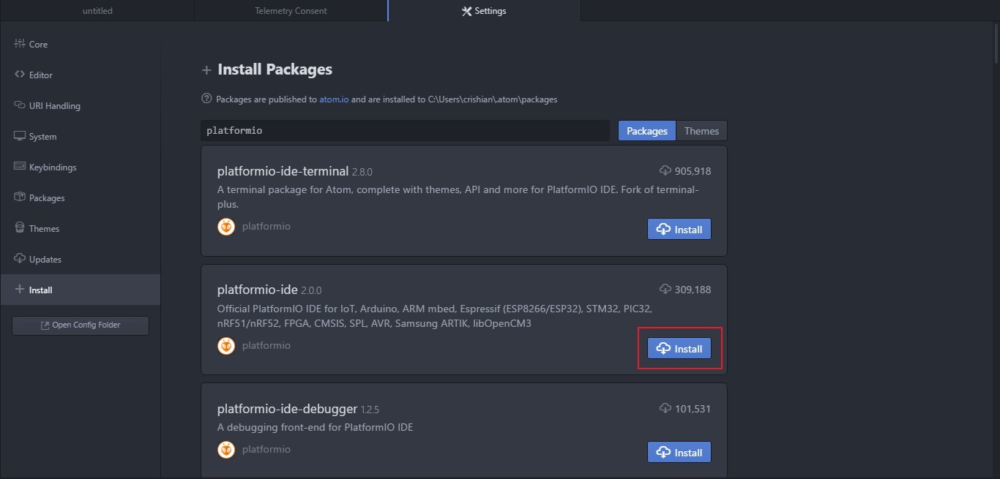1000x479 pixels.
Task: Click platformio avatar on platformio-ide card
Action: (x=226, y=345)
